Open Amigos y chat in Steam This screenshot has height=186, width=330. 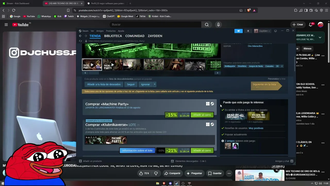click(284, 161)
